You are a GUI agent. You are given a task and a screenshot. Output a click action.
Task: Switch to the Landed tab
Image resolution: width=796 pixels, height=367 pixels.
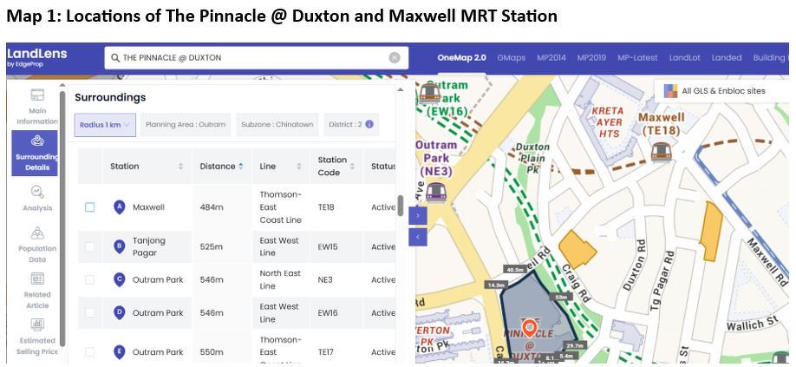coord(727,58)
